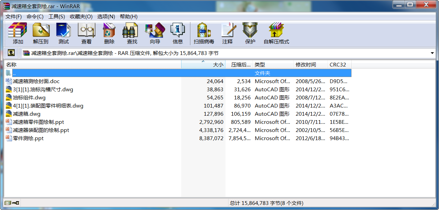Click the modified date 2002/10/5...
The image size is (439, 210).
[310, 130]
